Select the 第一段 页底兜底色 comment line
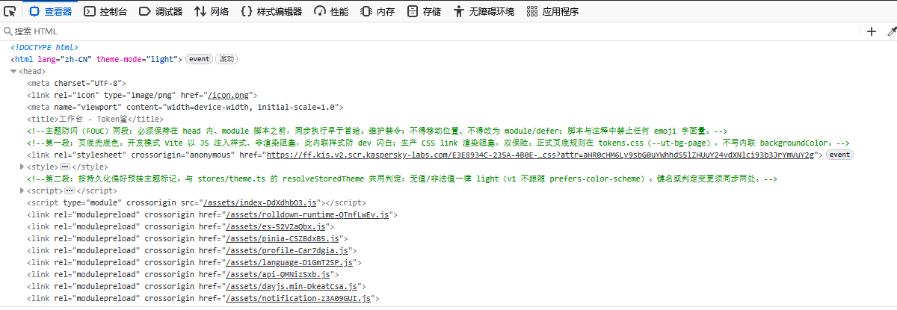This screenshot has height=310, width=897. 438,143
